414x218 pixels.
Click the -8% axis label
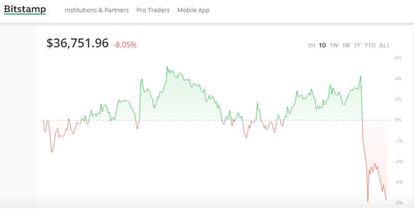[398, 203]
